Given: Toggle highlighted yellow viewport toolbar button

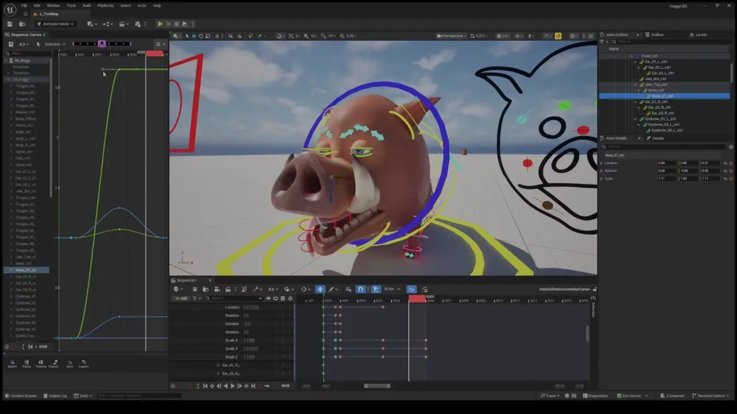Looking at the screenshot, I should point(558,36).
